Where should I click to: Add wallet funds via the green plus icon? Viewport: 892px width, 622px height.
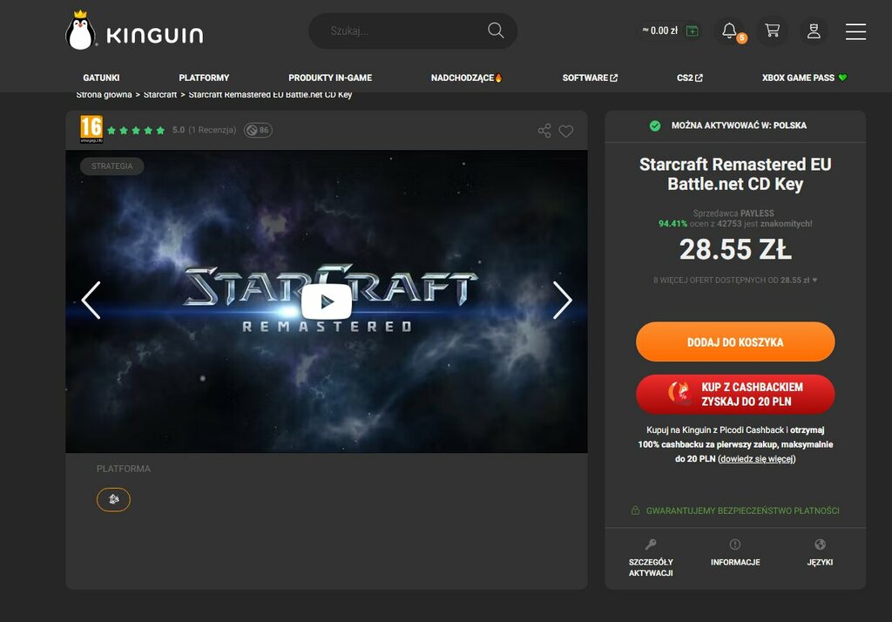point(693,30)
